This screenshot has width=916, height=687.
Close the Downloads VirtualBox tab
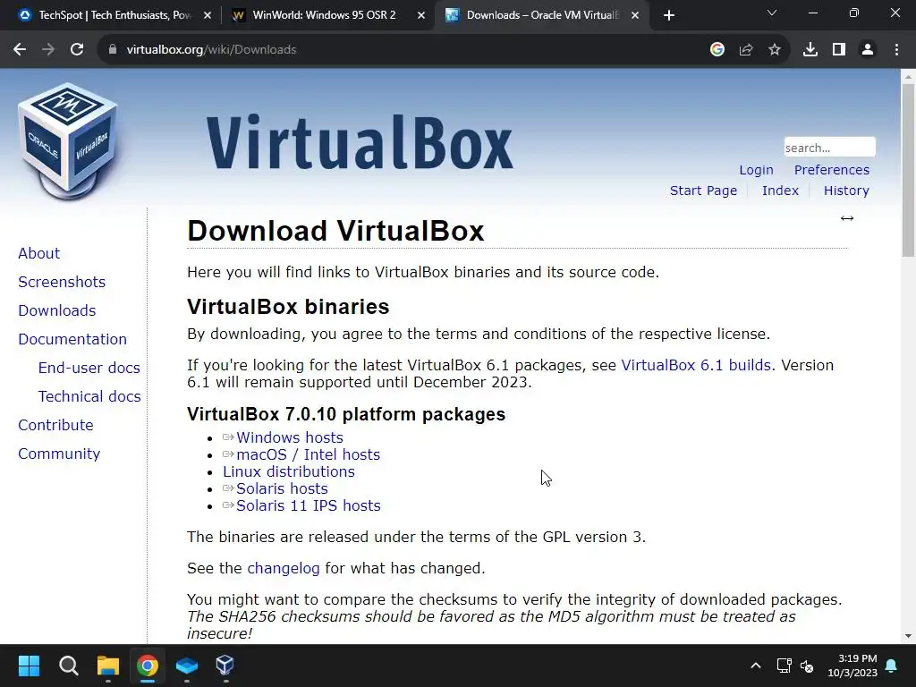(635, 16)
